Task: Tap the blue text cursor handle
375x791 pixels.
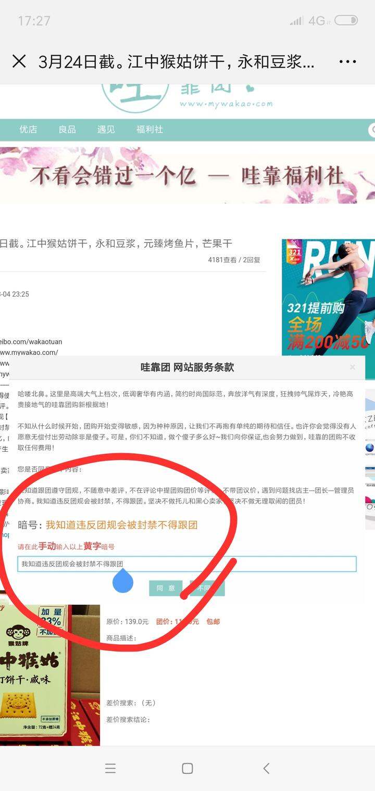Action: (123, 581)
